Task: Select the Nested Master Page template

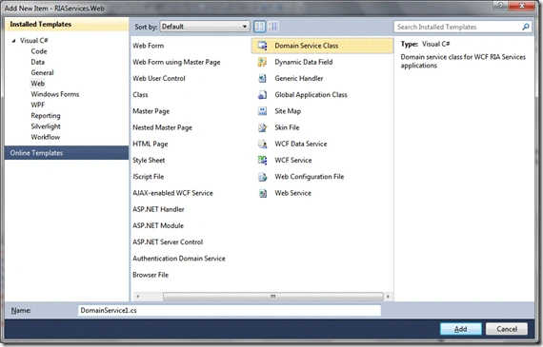Action: (x=162, y=127)
